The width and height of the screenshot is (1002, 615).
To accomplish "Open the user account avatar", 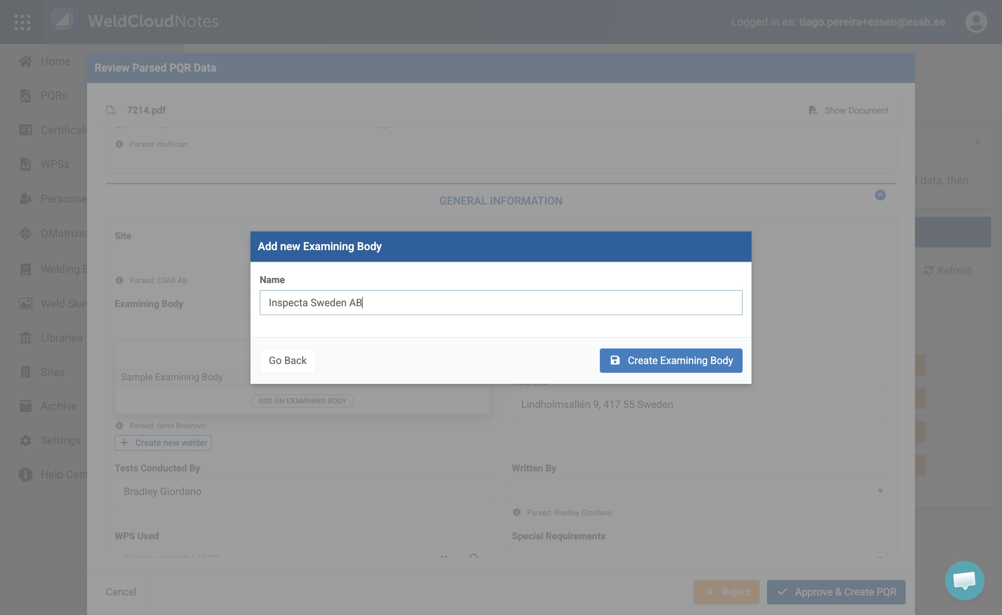I will [976, 22].
